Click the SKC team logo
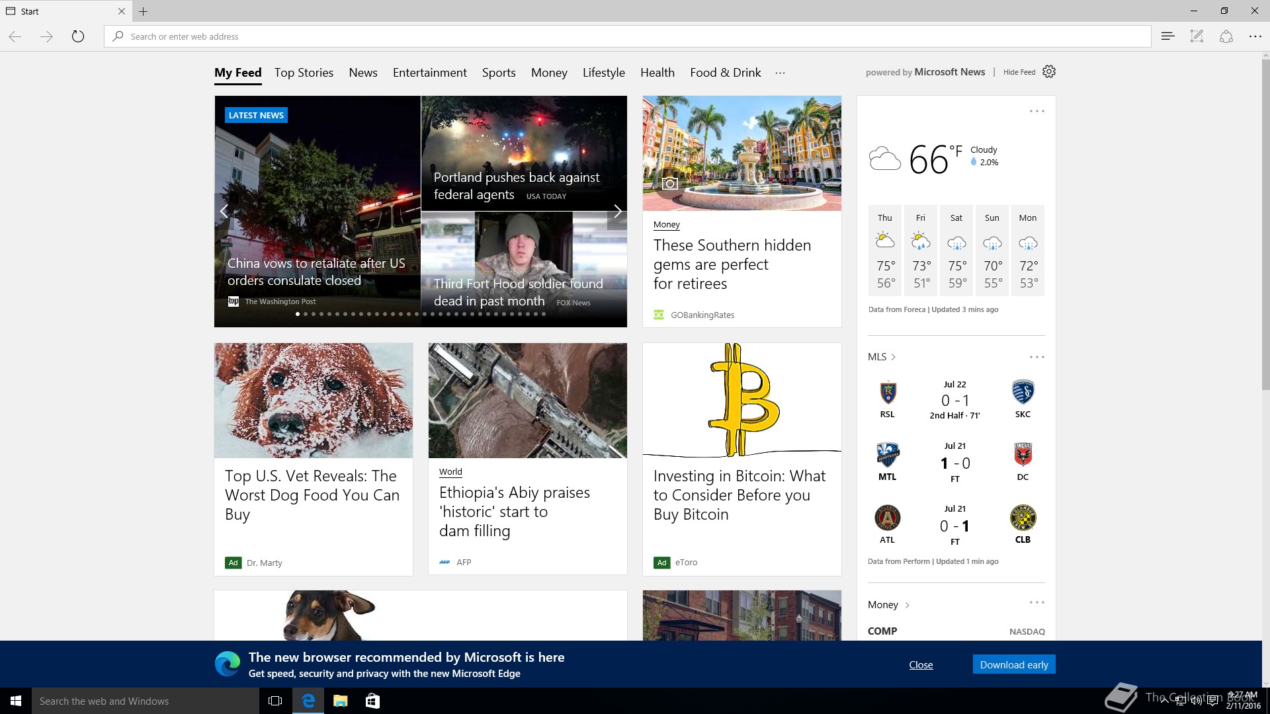 tap(1023, 393)
